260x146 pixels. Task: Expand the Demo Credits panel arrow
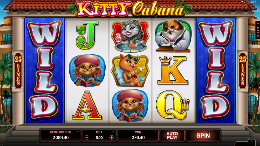(78, 132)
